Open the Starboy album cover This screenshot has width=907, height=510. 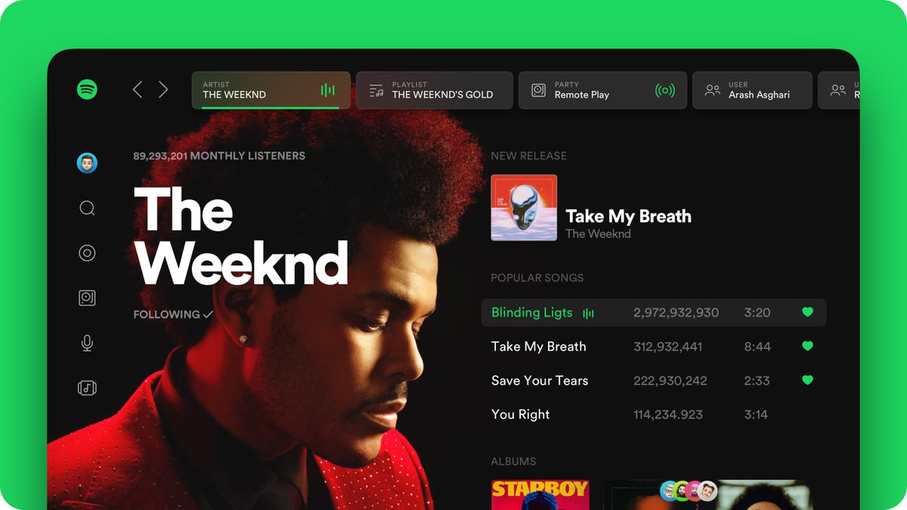coord(540,495)
